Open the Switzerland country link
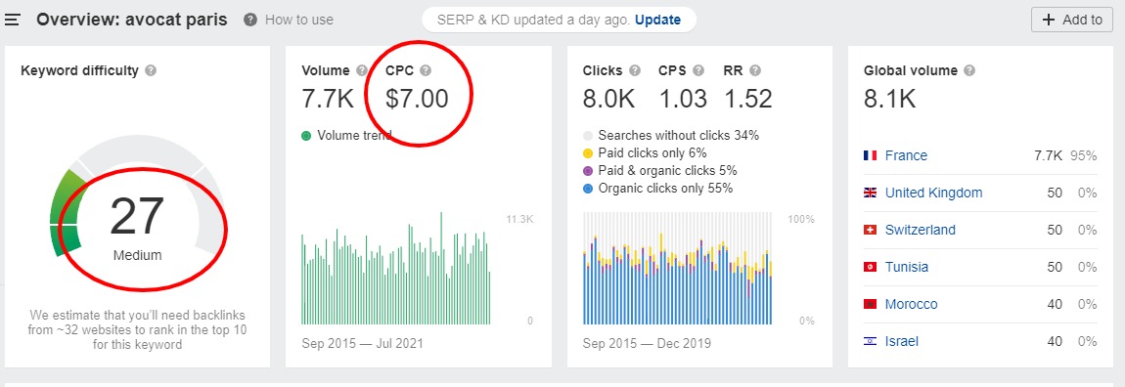Image resolution: width=1125 pixels, height=387 pixels. (921, 230)
